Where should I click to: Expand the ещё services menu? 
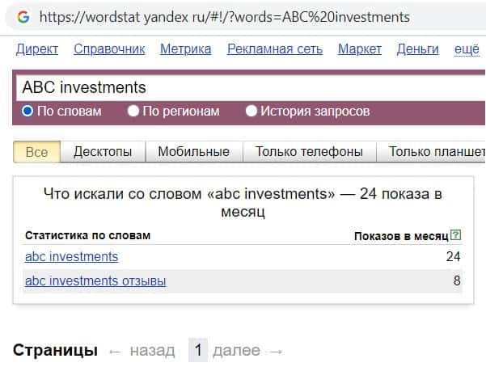[x=467, y=49]
